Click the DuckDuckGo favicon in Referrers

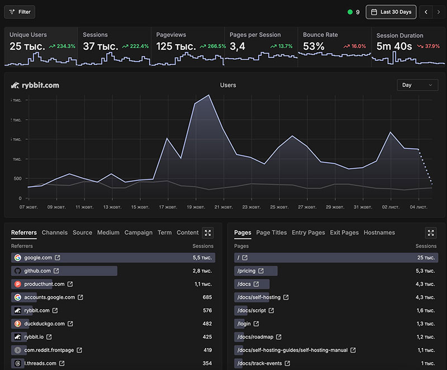17,324
